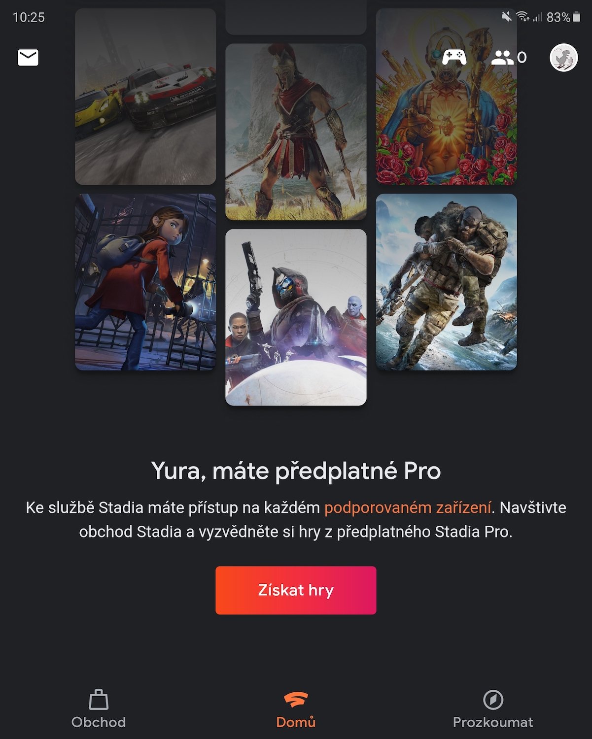Select the Domů tab label
This screenshot has width=592, height=739.
coord(296,722)
